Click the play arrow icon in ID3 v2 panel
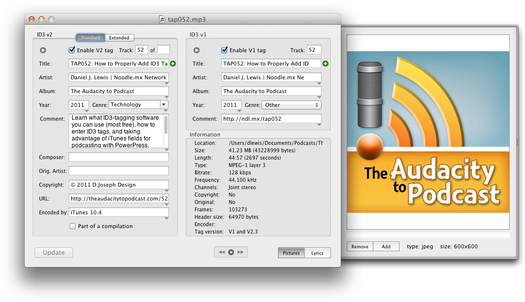This screenshot has height=302, width=525. [x=43, y=50]
